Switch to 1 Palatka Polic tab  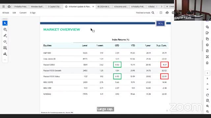[20, 7]
